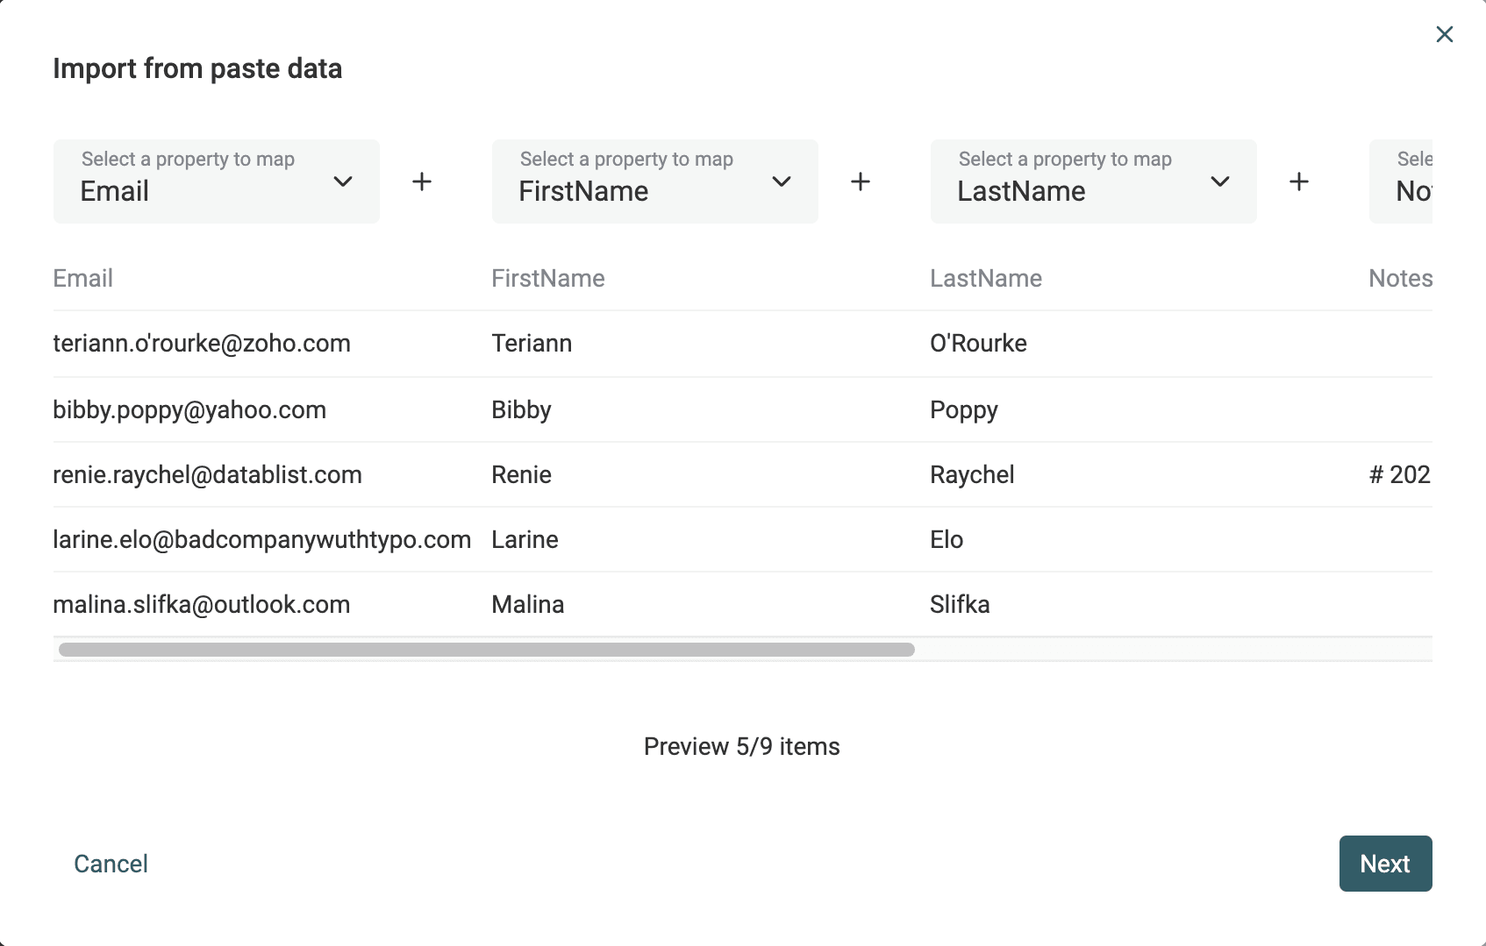Viewport: 1486px width, 946px height.
Task: Open the LastName property mapping dropdown
Action: [x=1093, y=181]
